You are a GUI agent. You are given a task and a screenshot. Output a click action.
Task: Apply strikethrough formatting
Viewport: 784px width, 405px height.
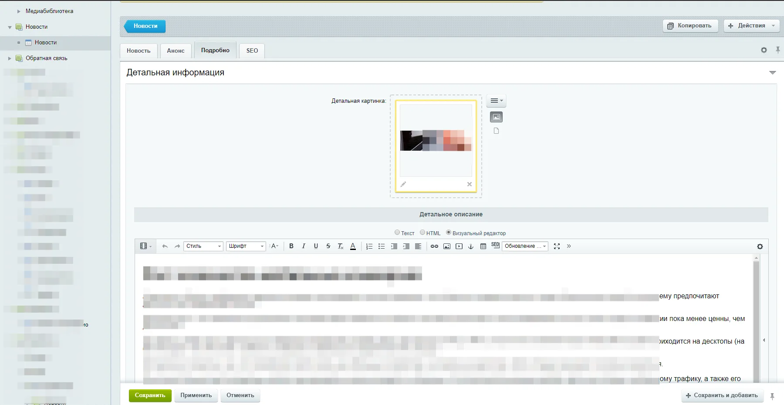click(328, 246)
